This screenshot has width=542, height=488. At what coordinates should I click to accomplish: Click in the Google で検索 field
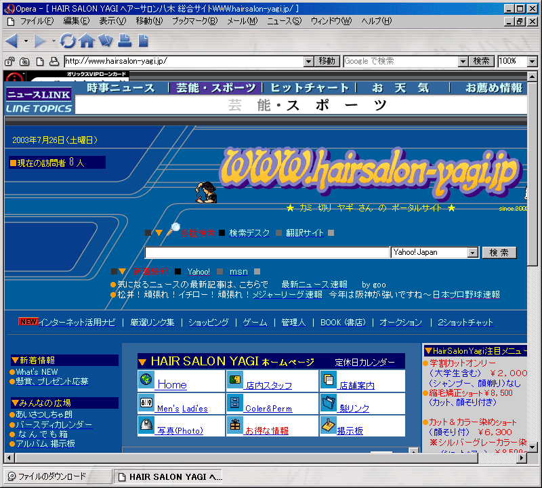tap(401, 62)
